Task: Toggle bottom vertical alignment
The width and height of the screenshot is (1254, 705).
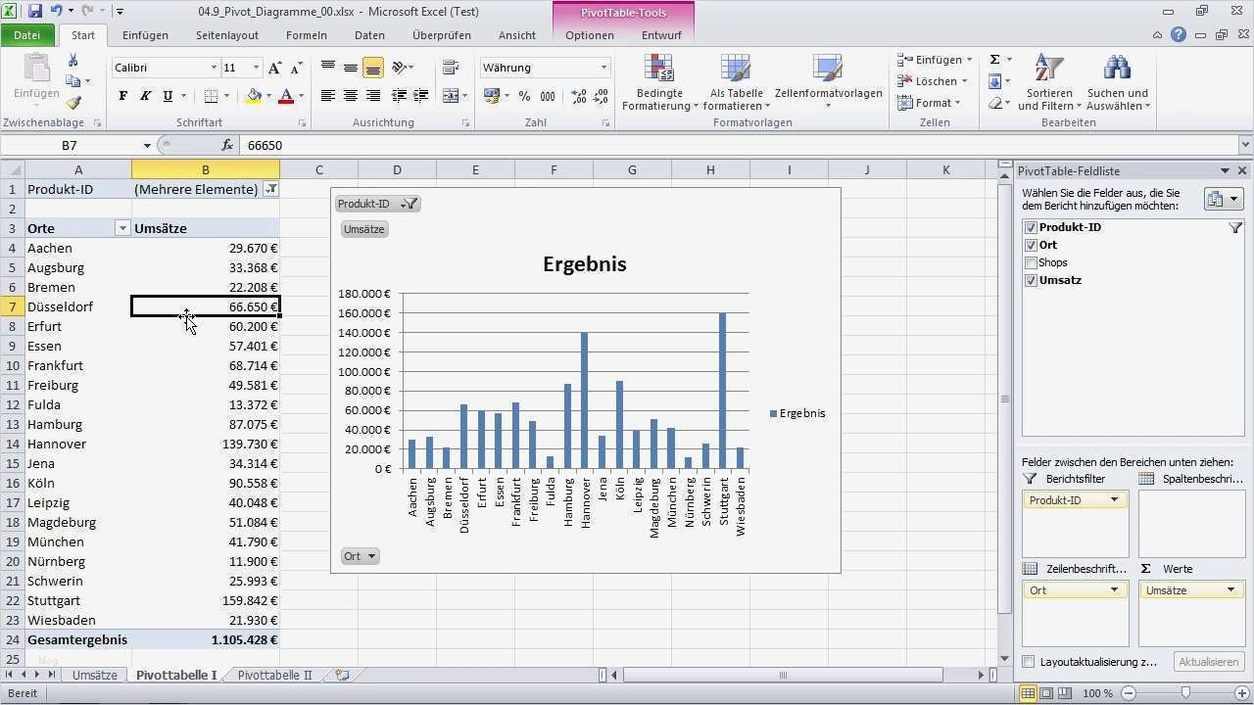Action: [x=373, y=68]
